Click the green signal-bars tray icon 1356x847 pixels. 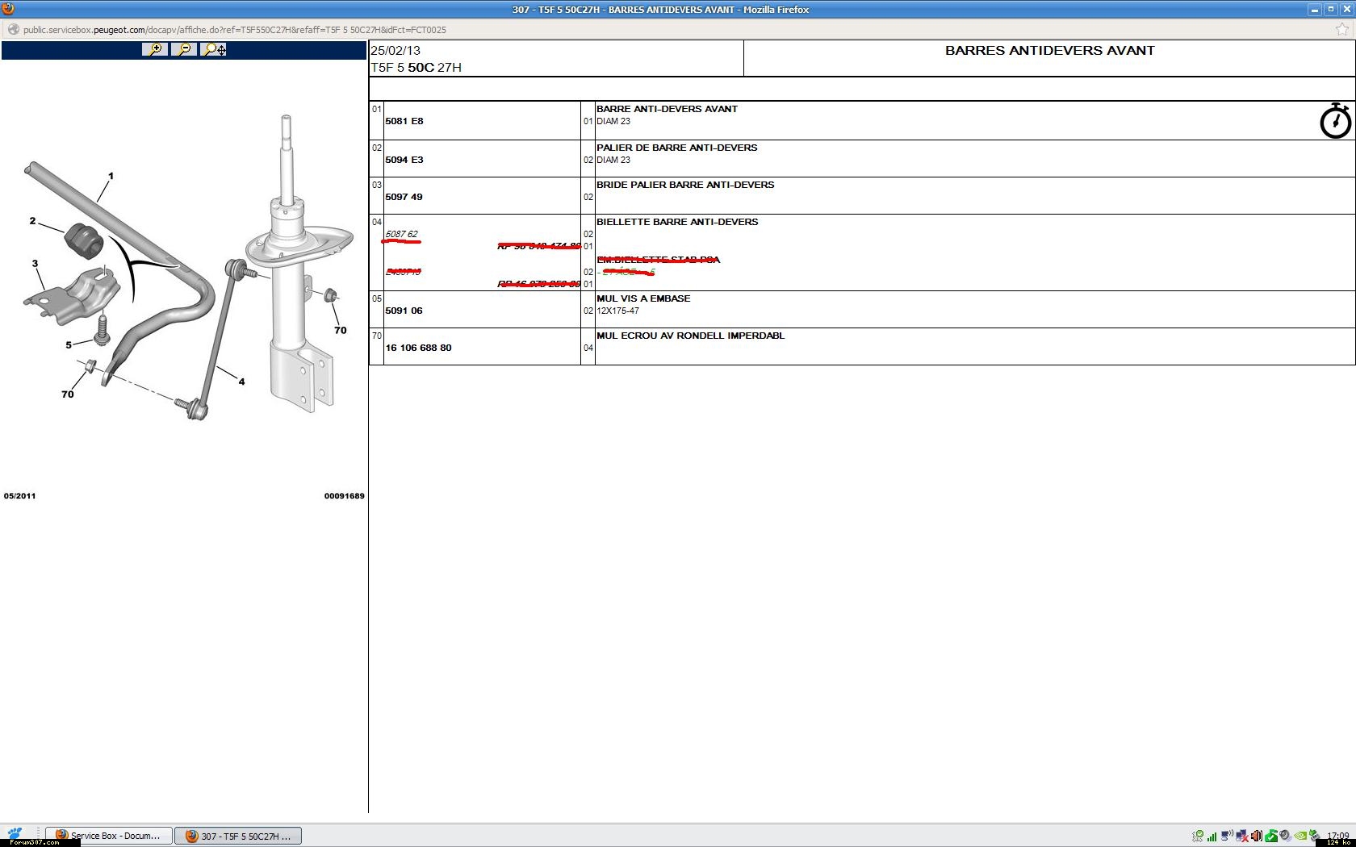1212,837
